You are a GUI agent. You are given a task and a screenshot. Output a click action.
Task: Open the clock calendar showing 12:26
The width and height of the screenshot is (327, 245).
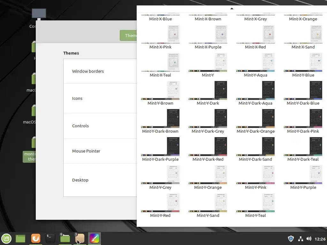[x=320, y=239]
